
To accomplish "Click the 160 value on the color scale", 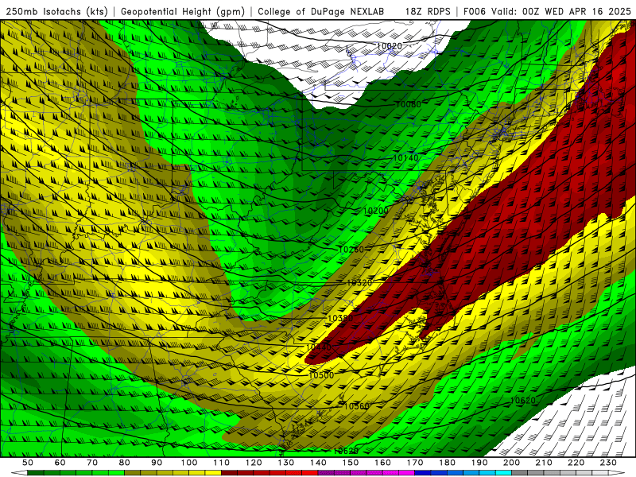I will click(x=383, y=463).
